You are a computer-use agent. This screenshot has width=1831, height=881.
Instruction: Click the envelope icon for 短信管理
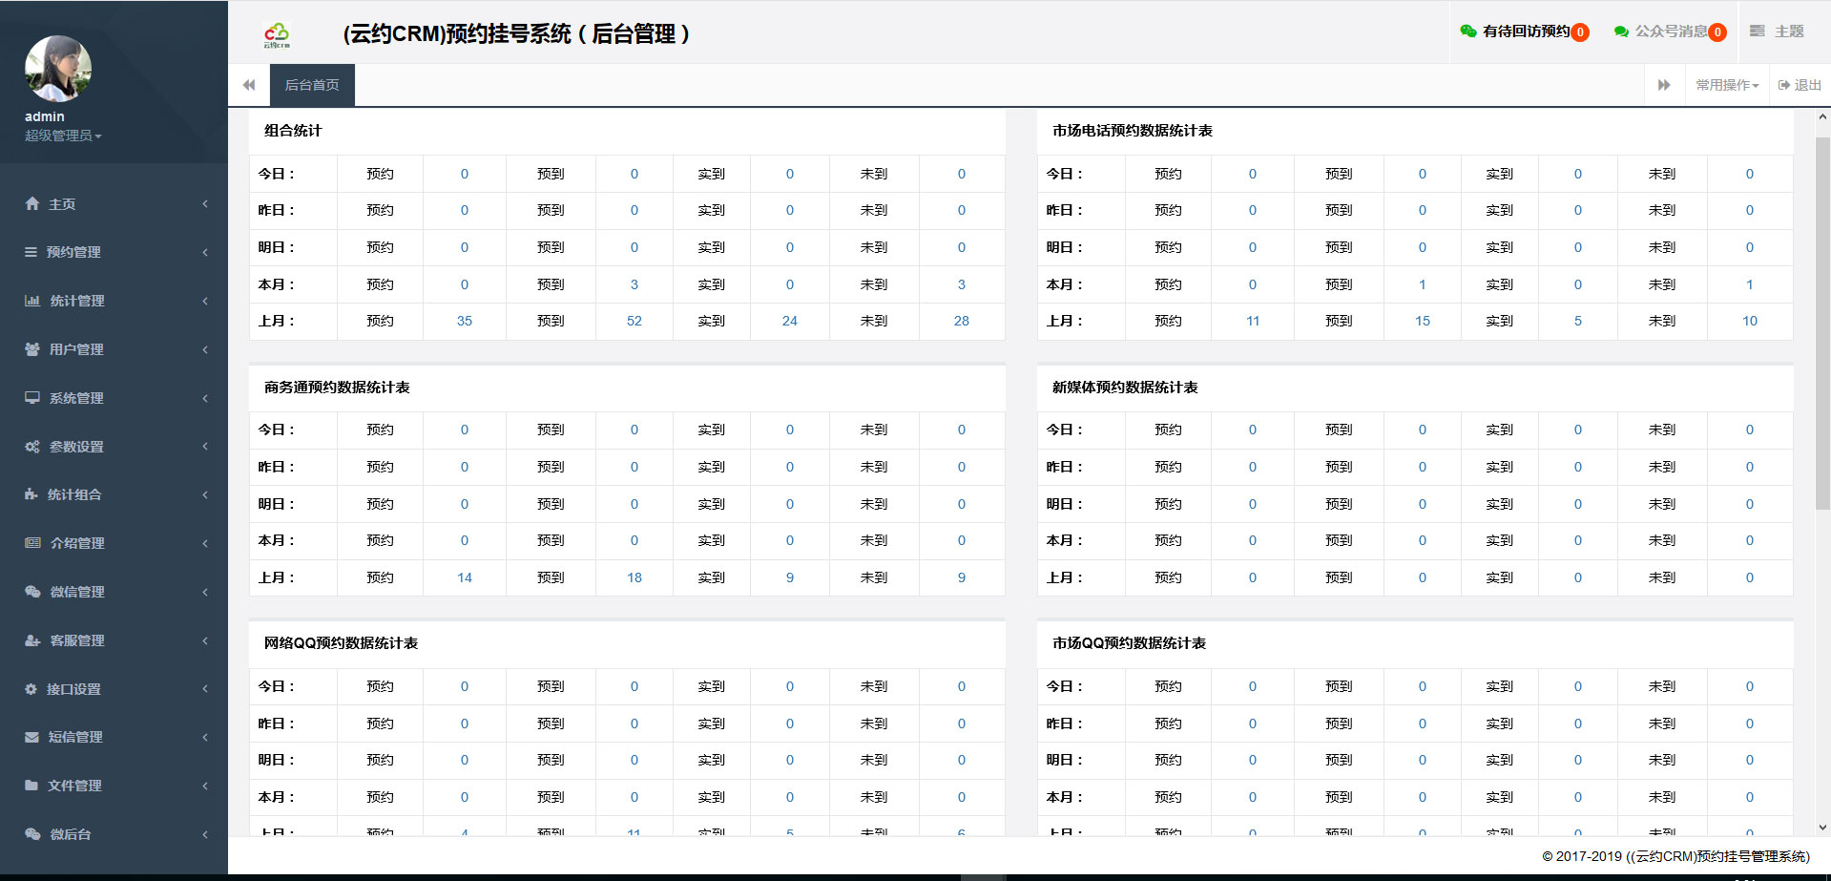pyautogui.click(x=32, y=737)
